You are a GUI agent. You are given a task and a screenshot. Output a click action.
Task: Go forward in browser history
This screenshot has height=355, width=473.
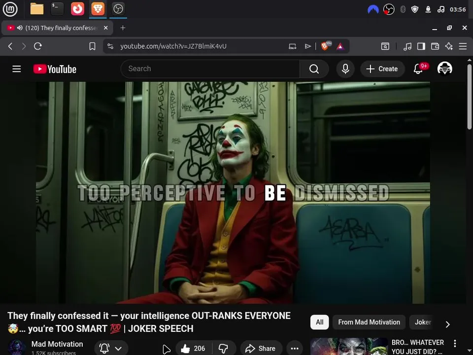(x=24, y=46)
